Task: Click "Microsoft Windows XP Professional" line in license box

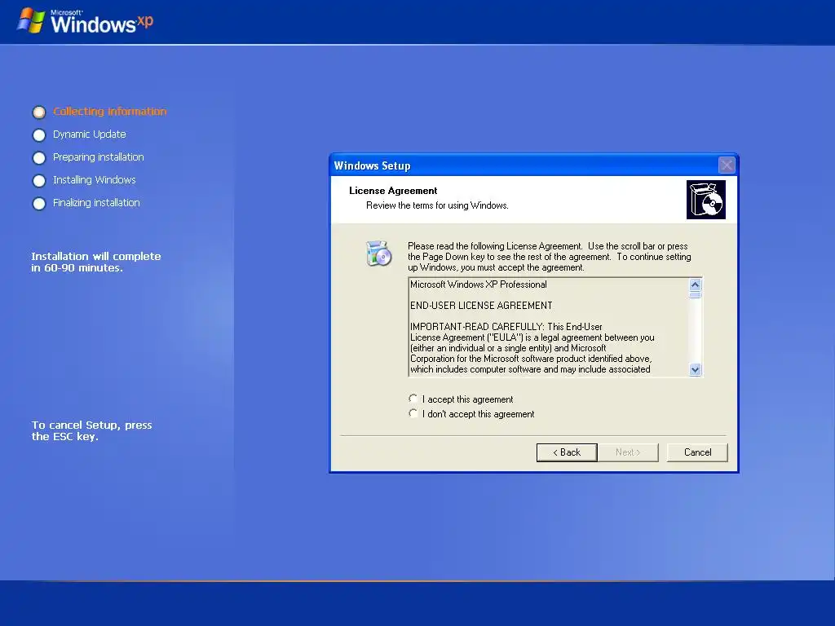Action: click(x=478, y=284)
